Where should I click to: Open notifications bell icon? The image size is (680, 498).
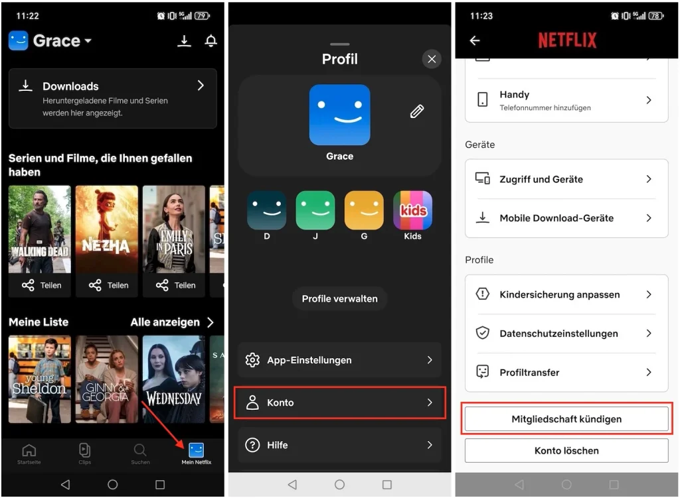pos(211,40)
